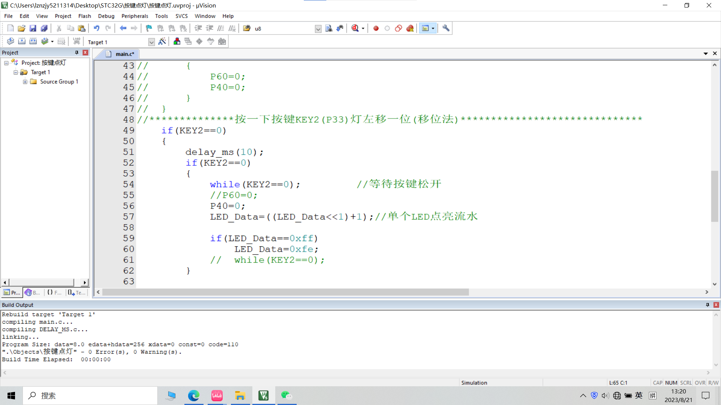Unindent selected lines icon
This screenshot has width=721, height=405.
click(210, 28)
